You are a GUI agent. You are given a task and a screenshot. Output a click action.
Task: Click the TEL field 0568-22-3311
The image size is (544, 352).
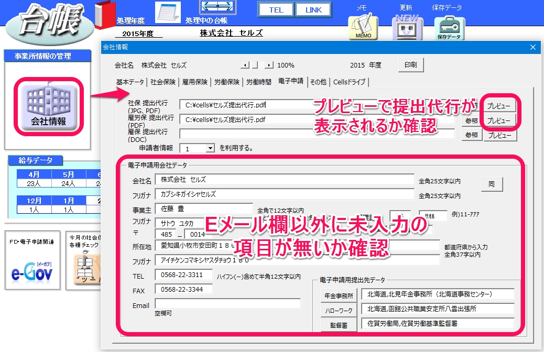point(184,275)
